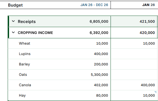Select Receipts January value 421,500

(147, 21)
